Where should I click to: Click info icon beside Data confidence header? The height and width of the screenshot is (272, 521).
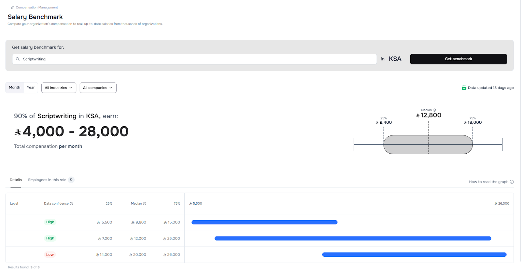coord(71,204)
